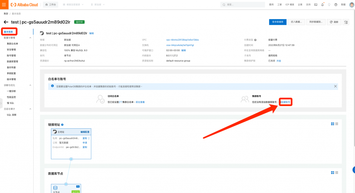The image size is (355, 193).
Task: Open 性能监控 in the sidebar
Action: 11,97
